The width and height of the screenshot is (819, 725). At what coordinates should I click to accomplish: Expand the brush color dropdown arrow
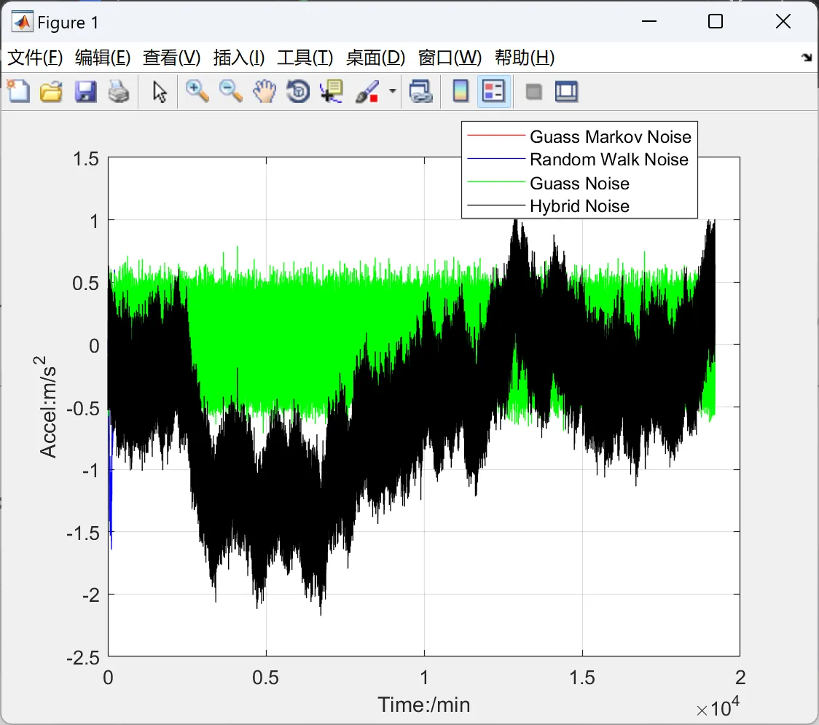coord(393,92)
